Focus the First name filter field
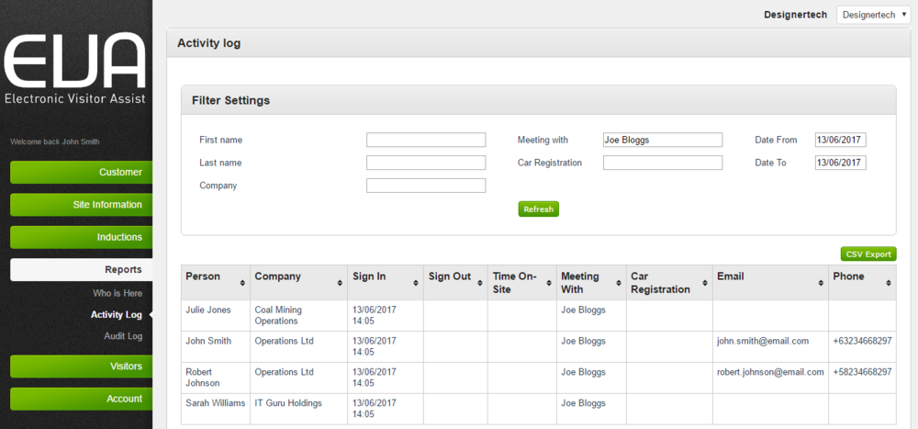 click(426, 140)
